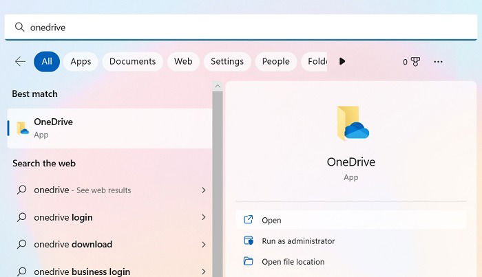Click the Search the web heading
Image resolution: width=482 pixels, height=277 pixels.
click(44, 164)
